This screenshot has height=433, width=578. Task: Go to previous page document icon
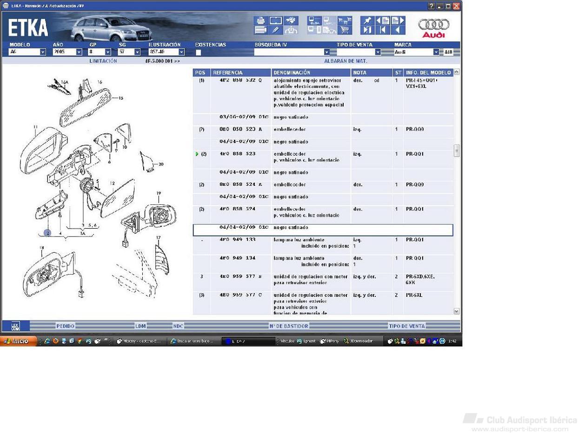[x=383, y=21]
